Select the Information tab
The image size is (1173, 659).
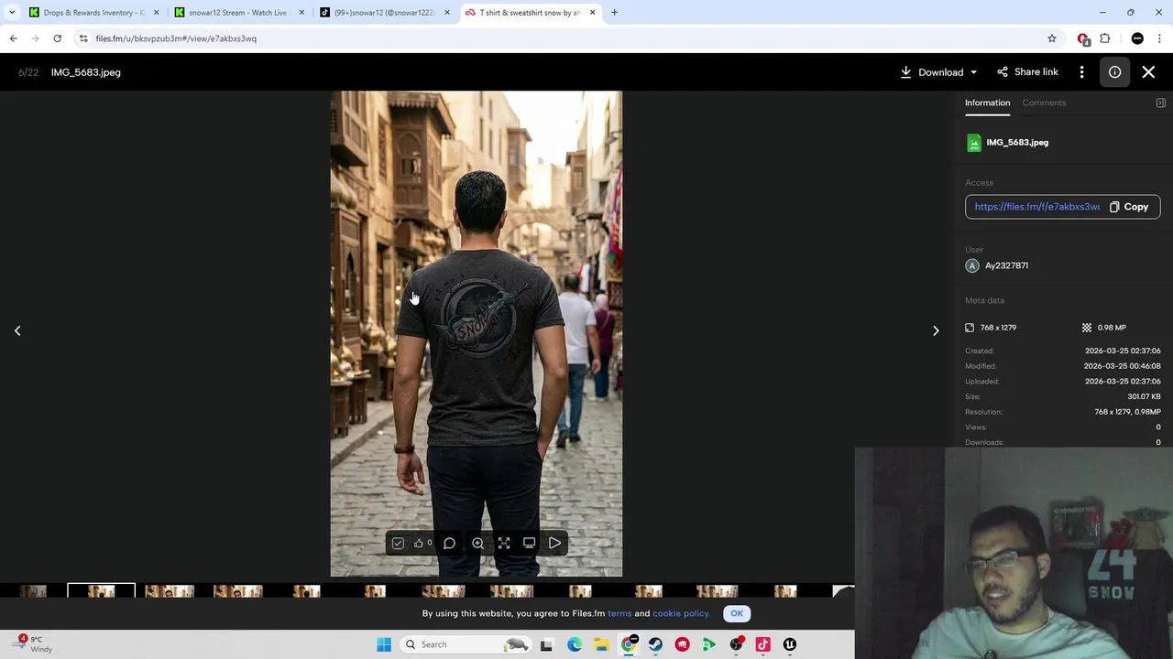click(987, 103)
